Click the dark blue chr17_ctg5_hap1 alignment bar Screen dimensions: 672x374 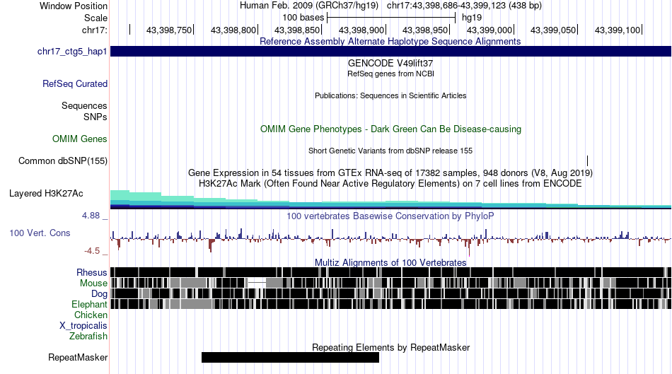coord(391,52)
